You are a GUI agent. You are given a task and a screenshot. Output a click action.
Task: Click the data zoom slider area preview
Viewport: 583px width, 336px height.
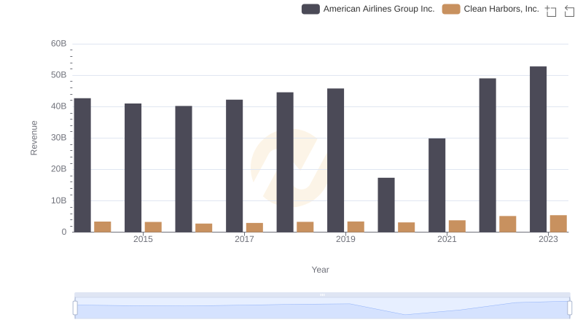(322, 308)
